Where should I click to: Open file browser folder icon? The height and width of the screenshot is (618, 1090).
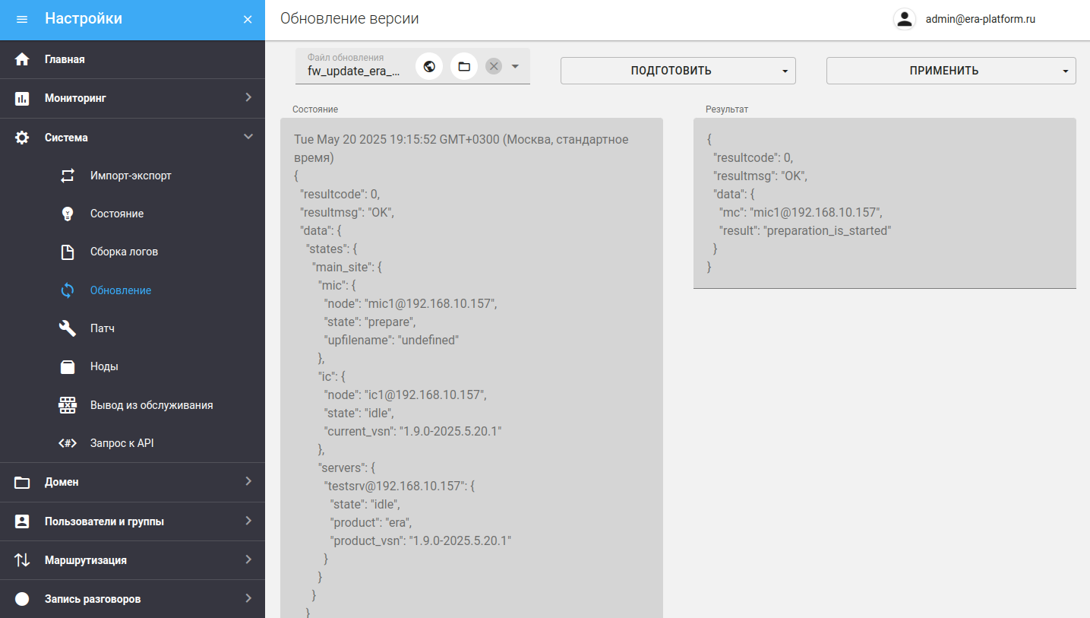pyautogui.click(x=464, y=66)
